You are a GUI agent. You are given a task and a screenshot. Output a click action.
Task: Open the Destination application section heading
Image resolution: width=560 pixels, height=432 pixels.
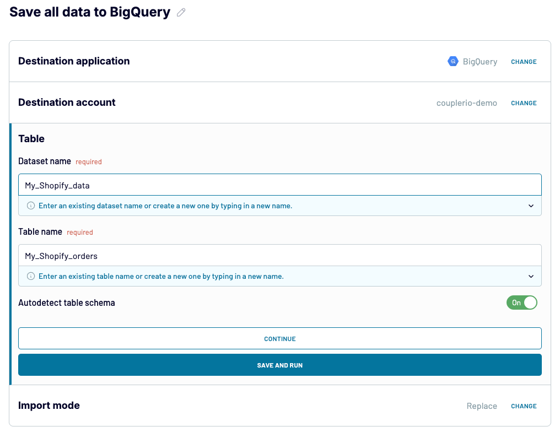[74, 61]
